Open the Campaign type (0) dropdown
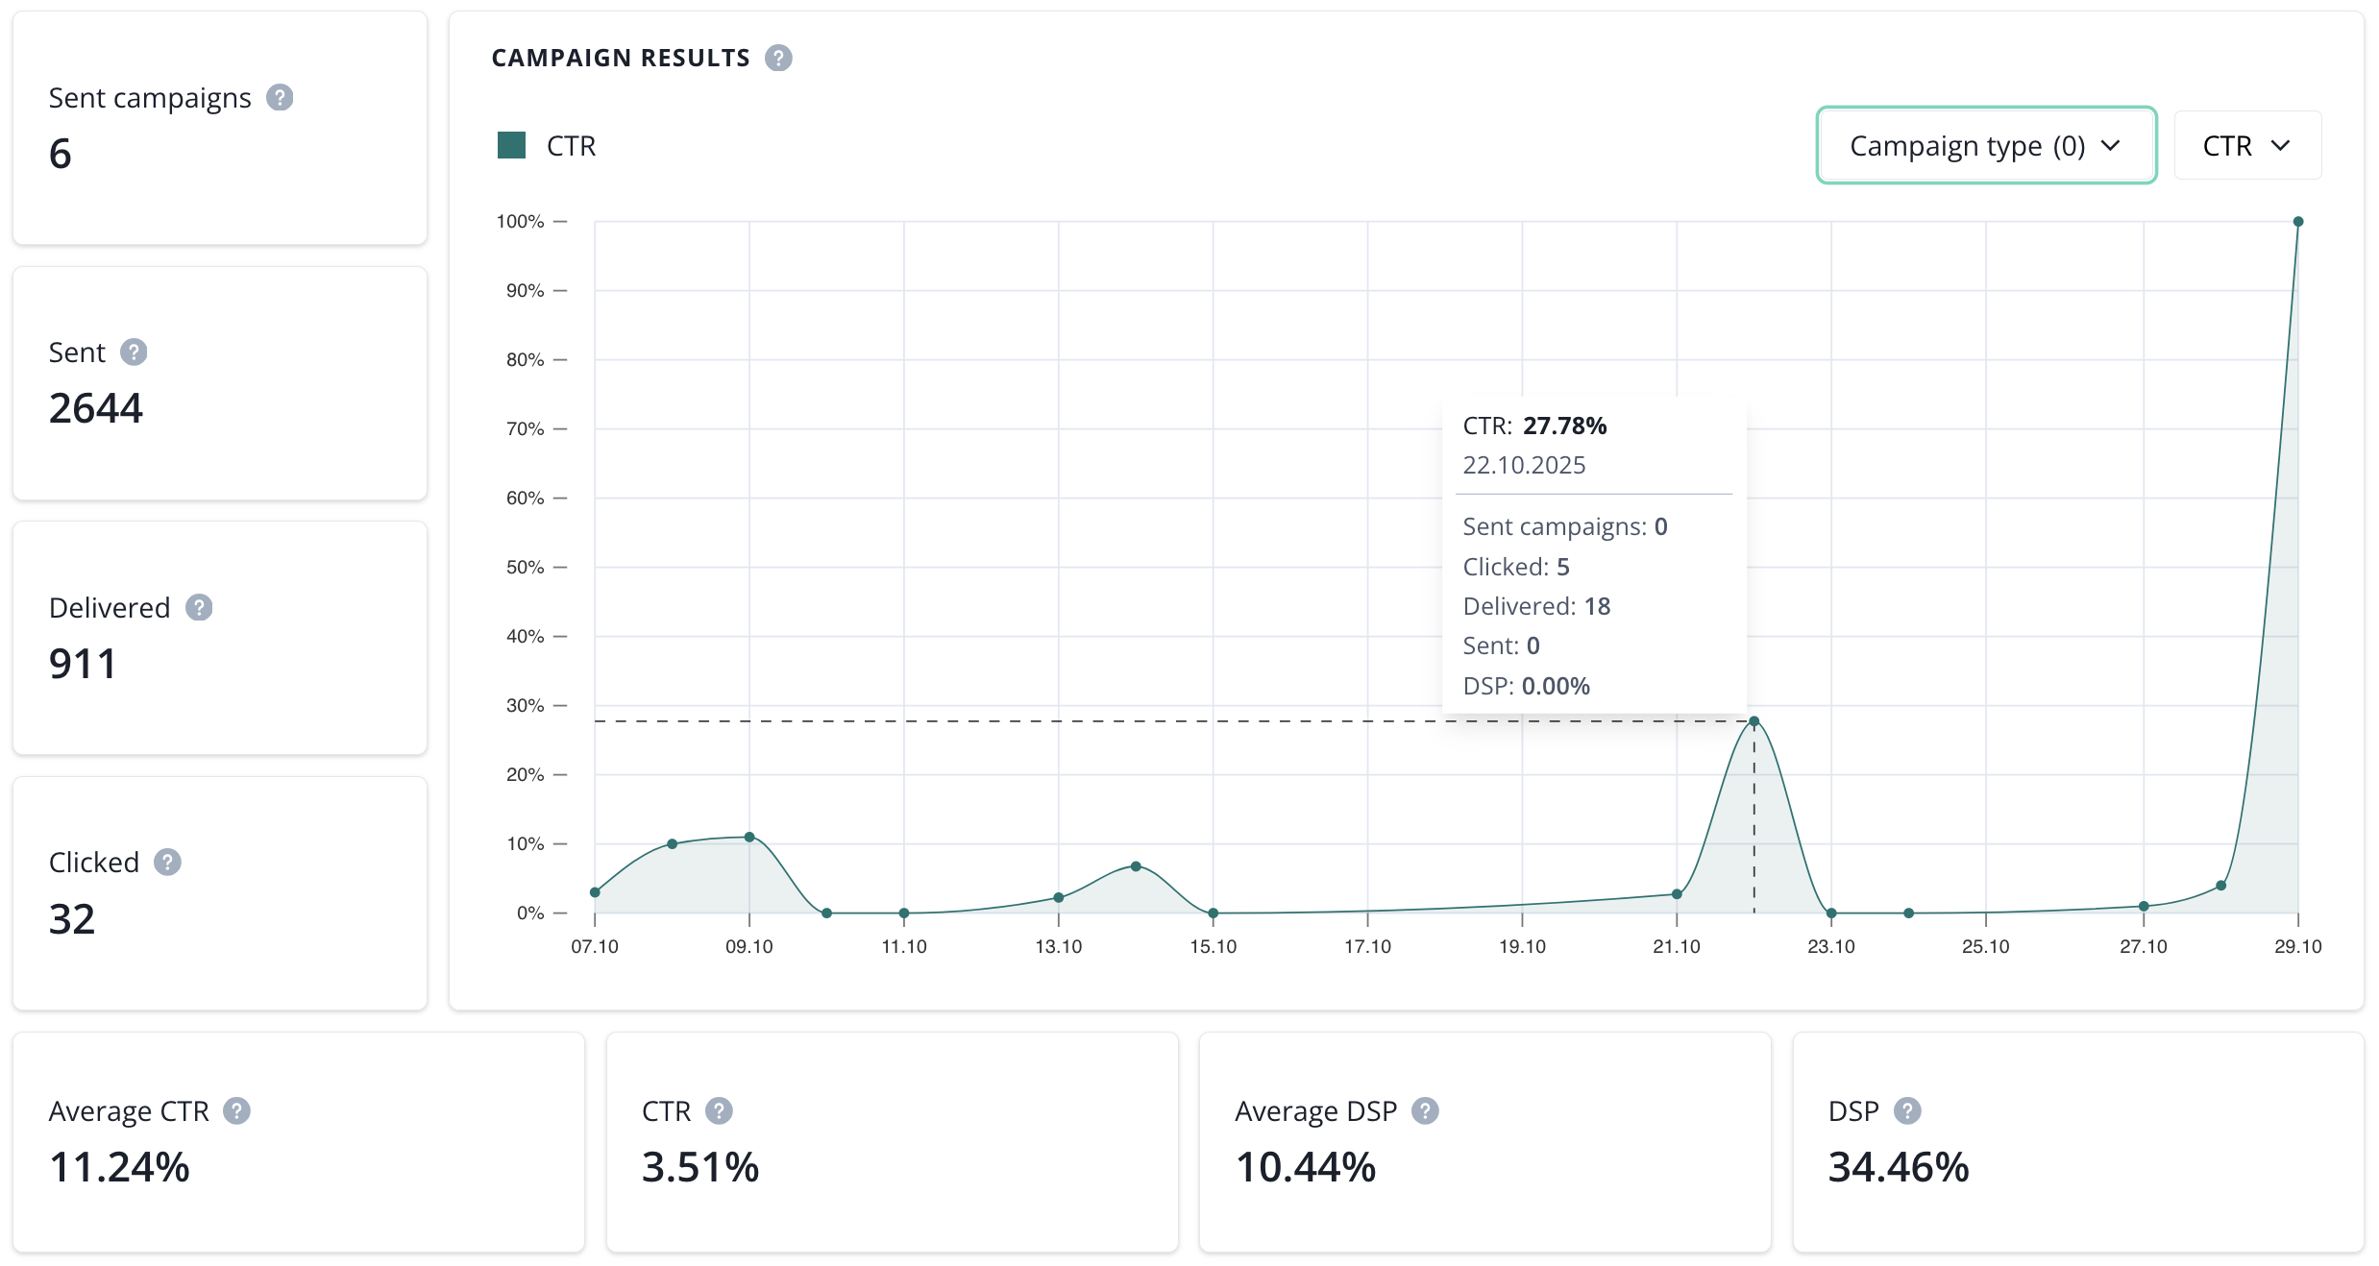 pyautogui.click(x=1985, y=146)
